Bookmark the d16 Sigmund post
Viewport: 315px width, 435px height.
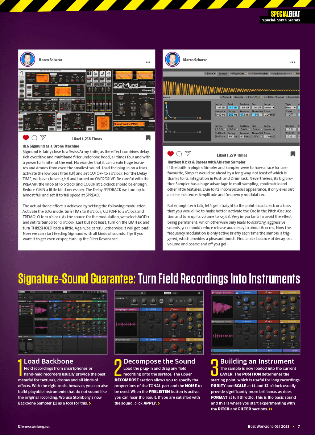pos(148,138)
